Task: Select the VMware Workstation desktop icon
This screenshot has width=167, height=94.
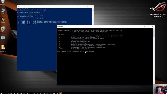Action: point(3,30)
